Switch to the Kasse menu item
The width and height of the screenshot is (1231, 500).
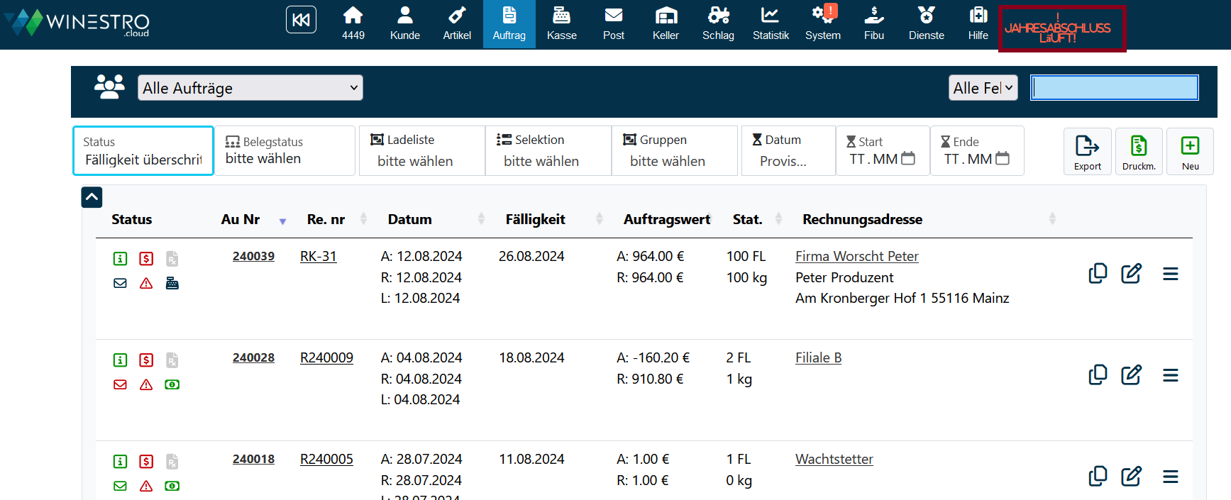click(561, 24)
